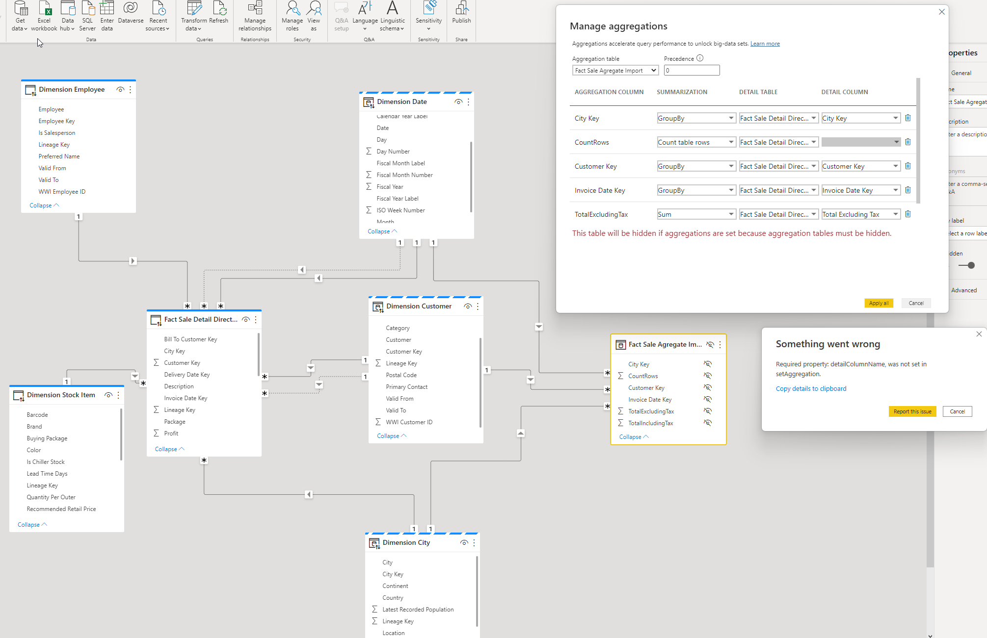Delete City Key aggregation row

[907, 118]
